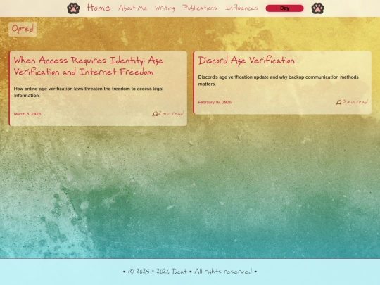Click the left paw print icon
This screenshot has height=285, width=380.
click(73, 8)
